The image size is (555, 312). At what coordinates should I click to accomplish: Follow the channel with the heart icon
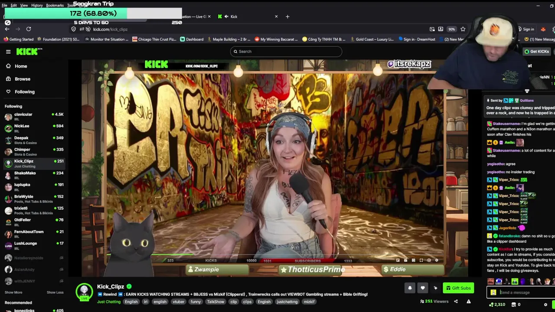[x=423, y=288]
